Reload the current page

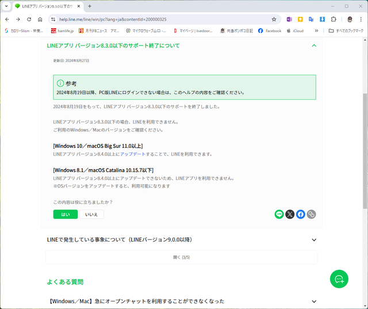coord(29,19)
